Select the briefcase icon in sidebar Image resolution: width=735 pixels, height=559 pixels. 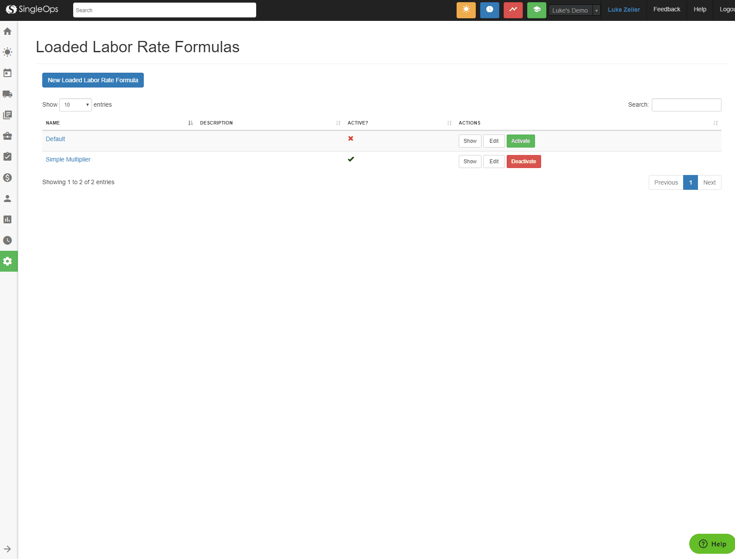tap(7, 136)
